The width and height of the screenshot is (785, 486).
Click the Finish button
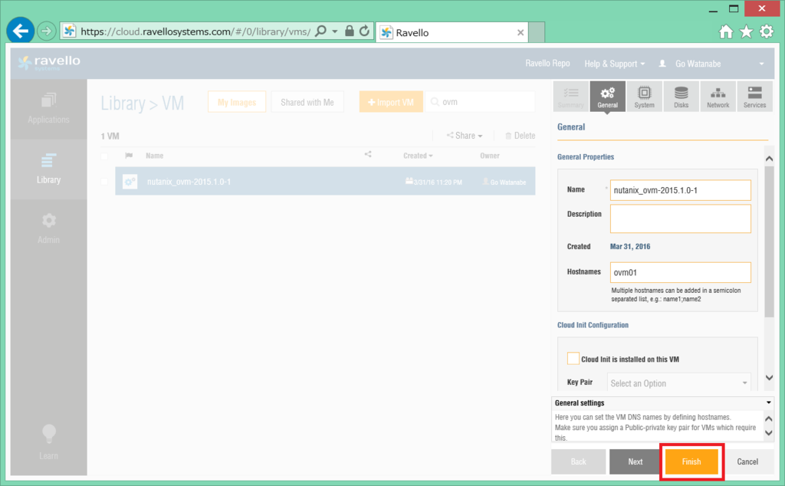[691, 461]
